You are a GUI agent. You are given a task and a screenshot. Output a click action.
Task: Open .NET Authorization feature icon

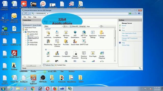[48, 34]
